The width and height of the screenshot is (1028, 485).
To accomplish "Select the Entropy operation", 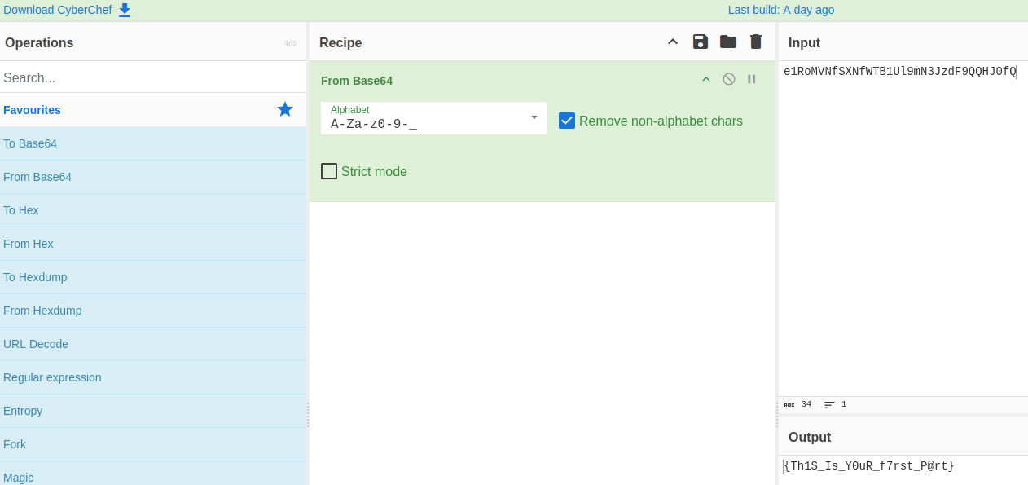I will click(x=153, y=411).
